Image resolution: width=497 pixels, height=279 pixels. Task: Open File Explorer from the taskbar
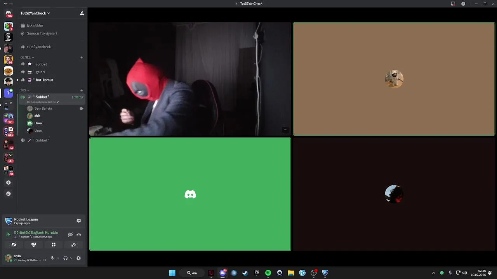pos(291,273)
